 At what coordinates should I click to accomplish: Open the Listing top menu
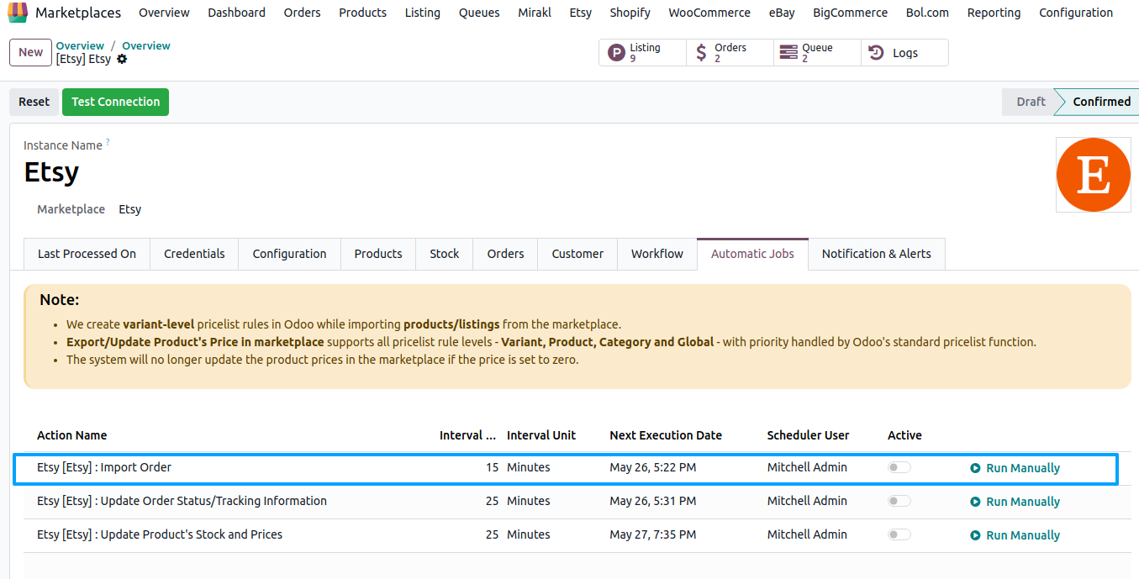[423, 13]
